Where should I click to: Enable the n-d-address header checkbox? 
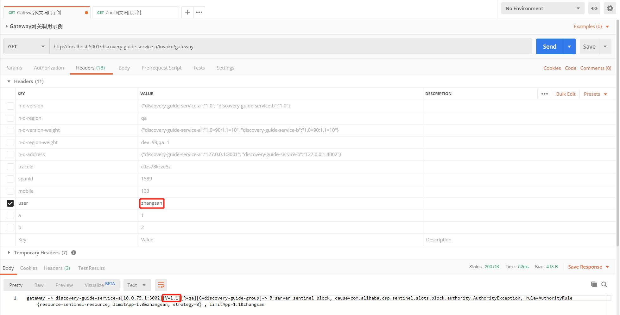coord(10,154)
